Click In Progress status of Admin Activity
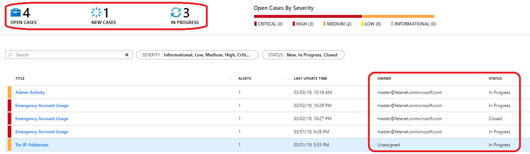 499,92
